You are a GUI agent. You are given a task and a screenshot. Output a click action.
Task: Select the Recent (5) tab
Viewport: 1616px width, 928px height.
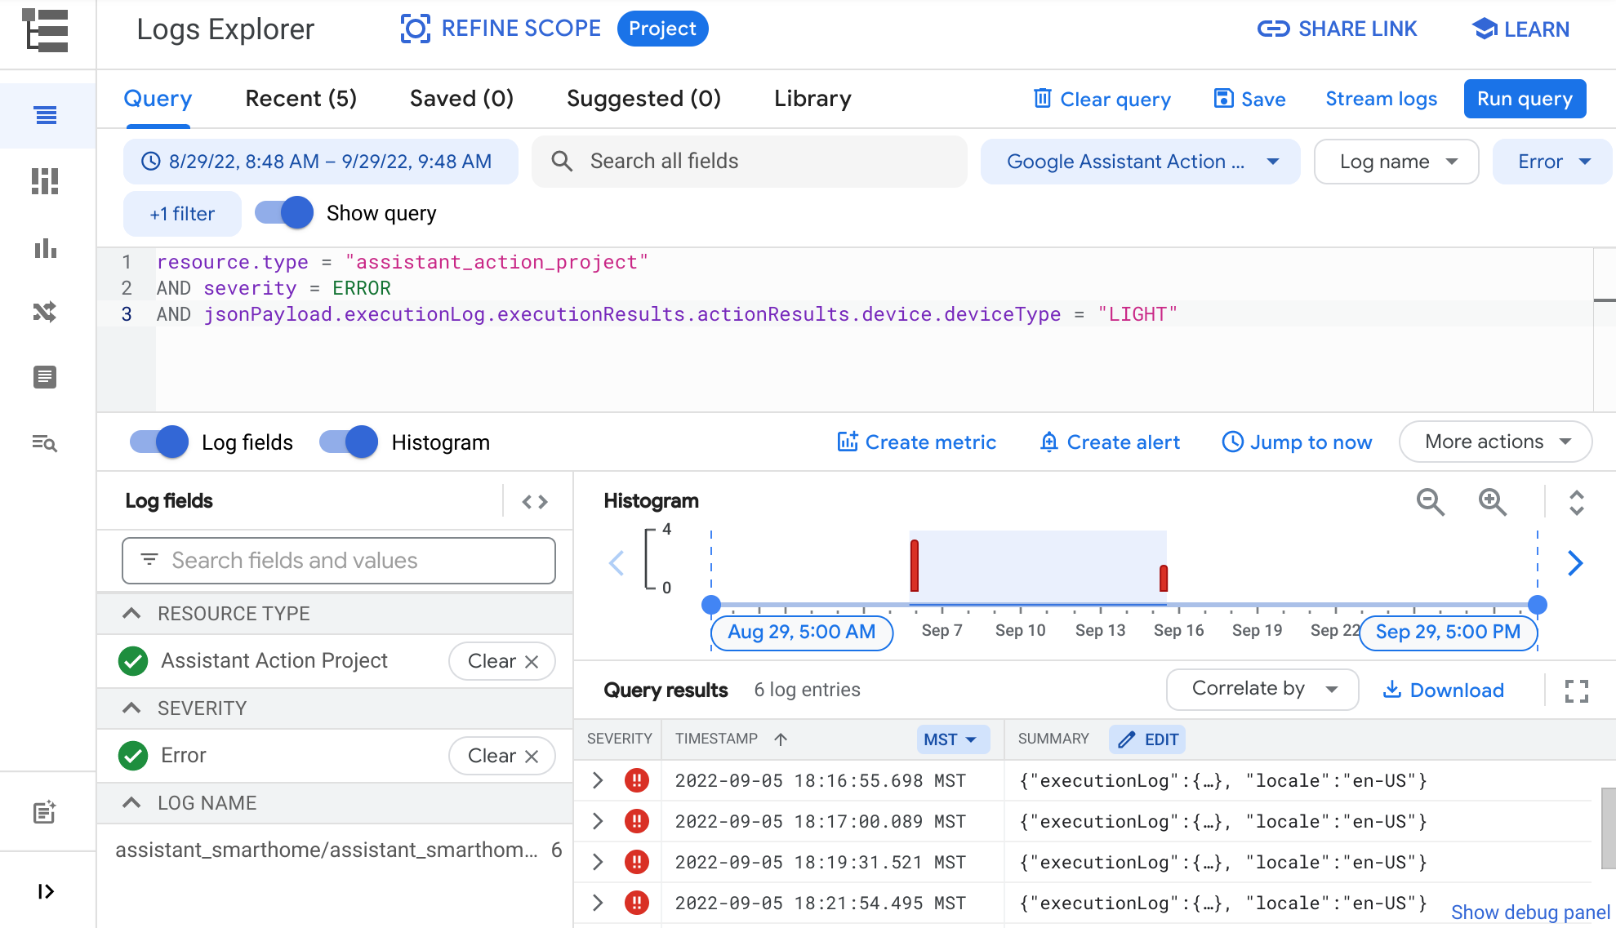pyautogui.click(x=300, y=100)
